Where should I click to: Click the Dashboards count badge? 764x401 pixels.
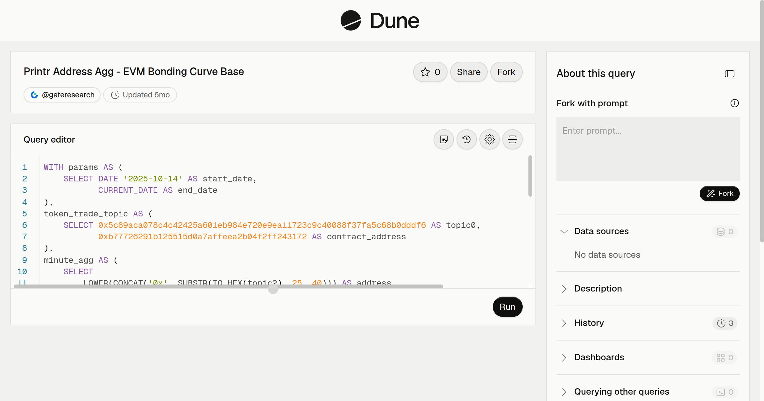(x=725, y=358)
